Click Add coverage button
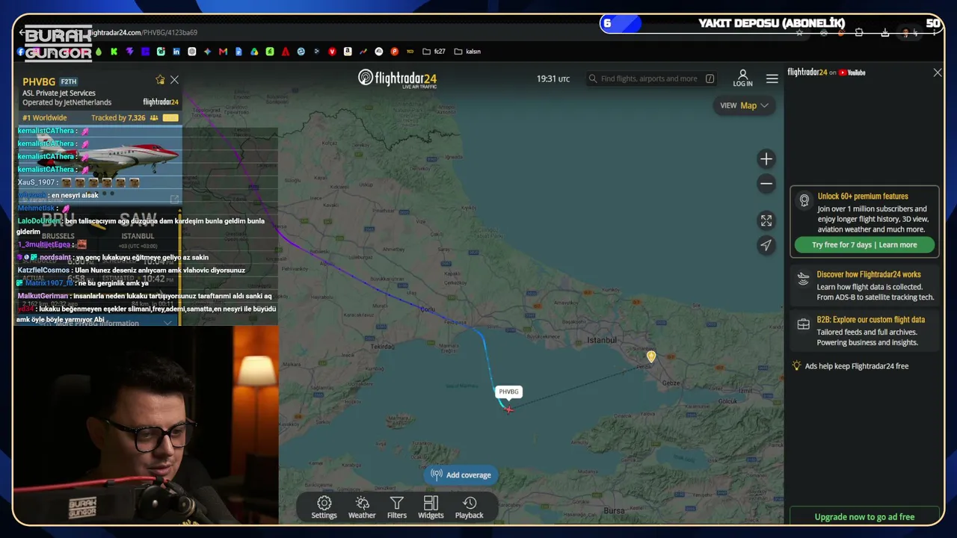Viewport: 957px width, 538px height. (x=461, y=474)
